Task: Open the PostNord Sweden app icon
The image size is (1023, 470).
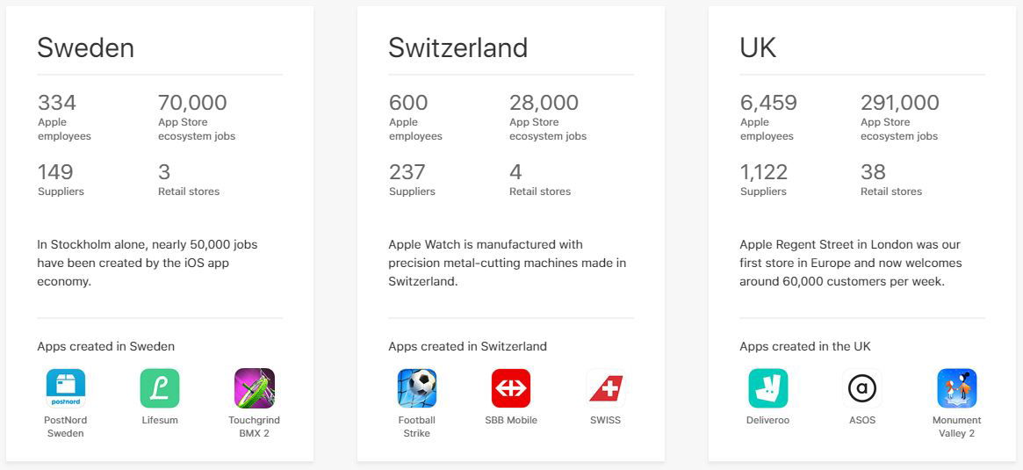Action: point(66,388)
